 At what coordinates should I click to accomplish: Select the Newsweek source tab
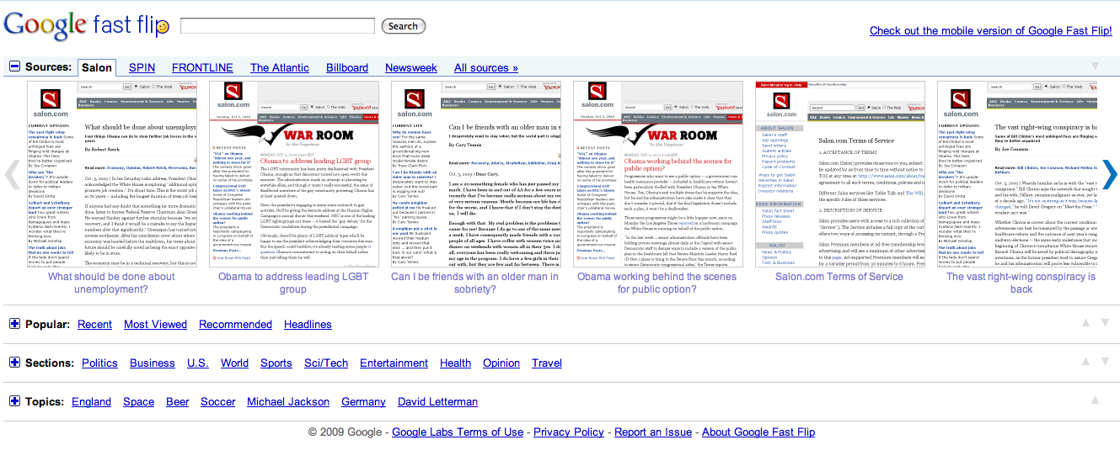tap(410, 67)
